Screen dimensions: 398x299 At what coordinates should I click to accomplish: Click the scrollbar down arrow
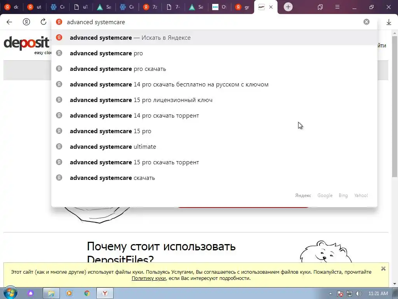[395, 284]
